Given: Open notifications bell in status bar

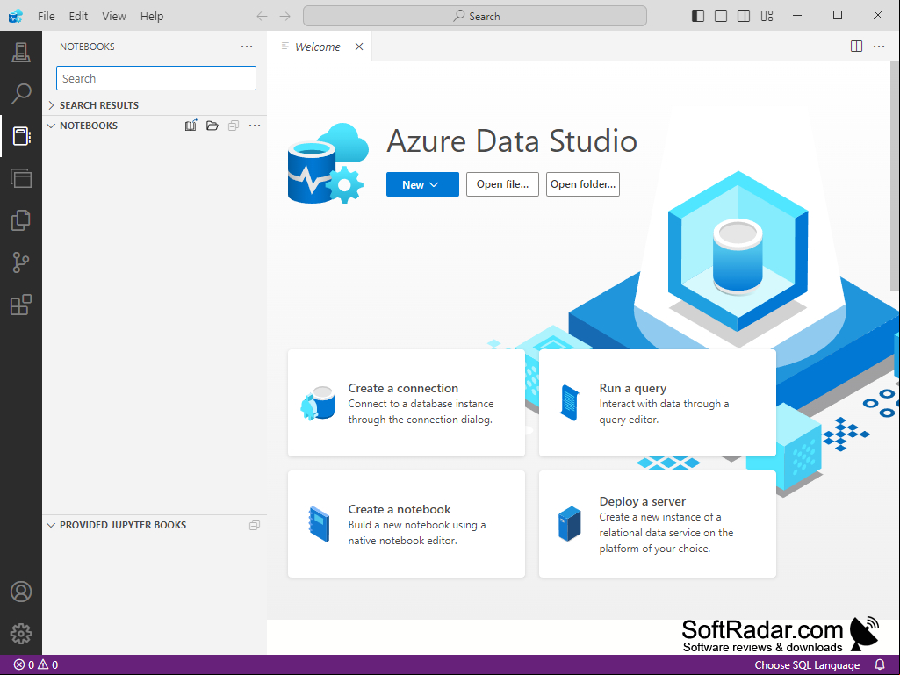Looking at the screenshot, I should coord(879,664).
